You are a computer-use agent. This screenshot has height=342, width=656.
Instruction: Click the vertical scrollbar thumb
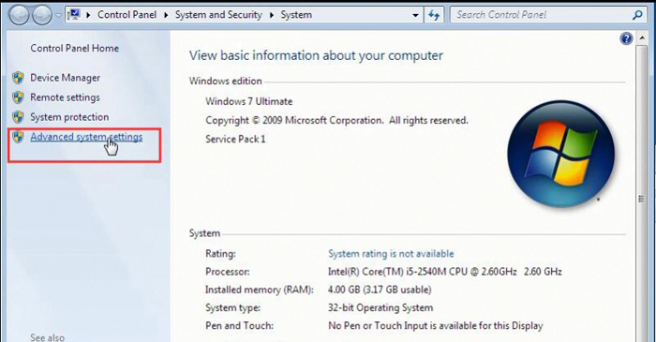642,199
